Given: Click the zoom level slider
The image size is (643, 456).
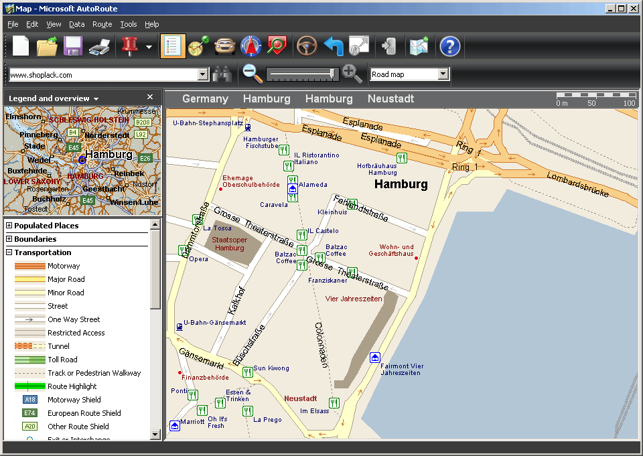Looking at the screenshot, I should point(302,74).
